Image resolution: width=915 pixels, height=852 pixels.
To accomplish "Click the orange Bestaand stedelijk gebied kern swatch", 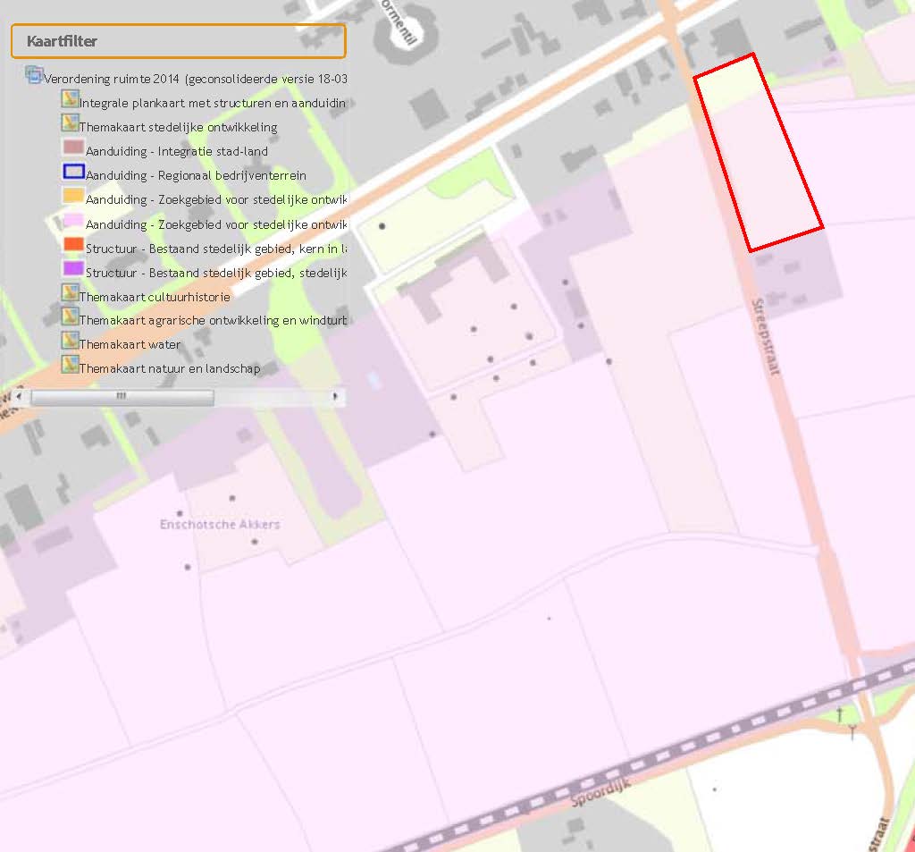I will pos(73,244).
